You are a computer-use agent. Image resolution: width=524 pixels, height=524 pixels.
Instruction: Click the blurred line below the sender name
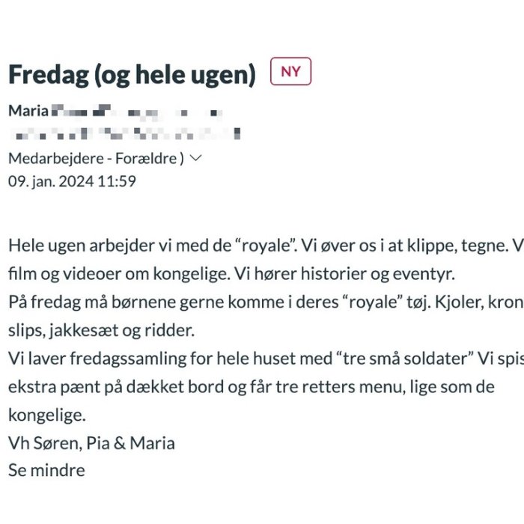click(x=124, y=135)
